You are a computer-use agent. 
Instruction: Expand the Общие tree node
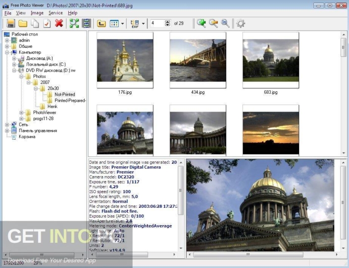(x=7, y=46)
